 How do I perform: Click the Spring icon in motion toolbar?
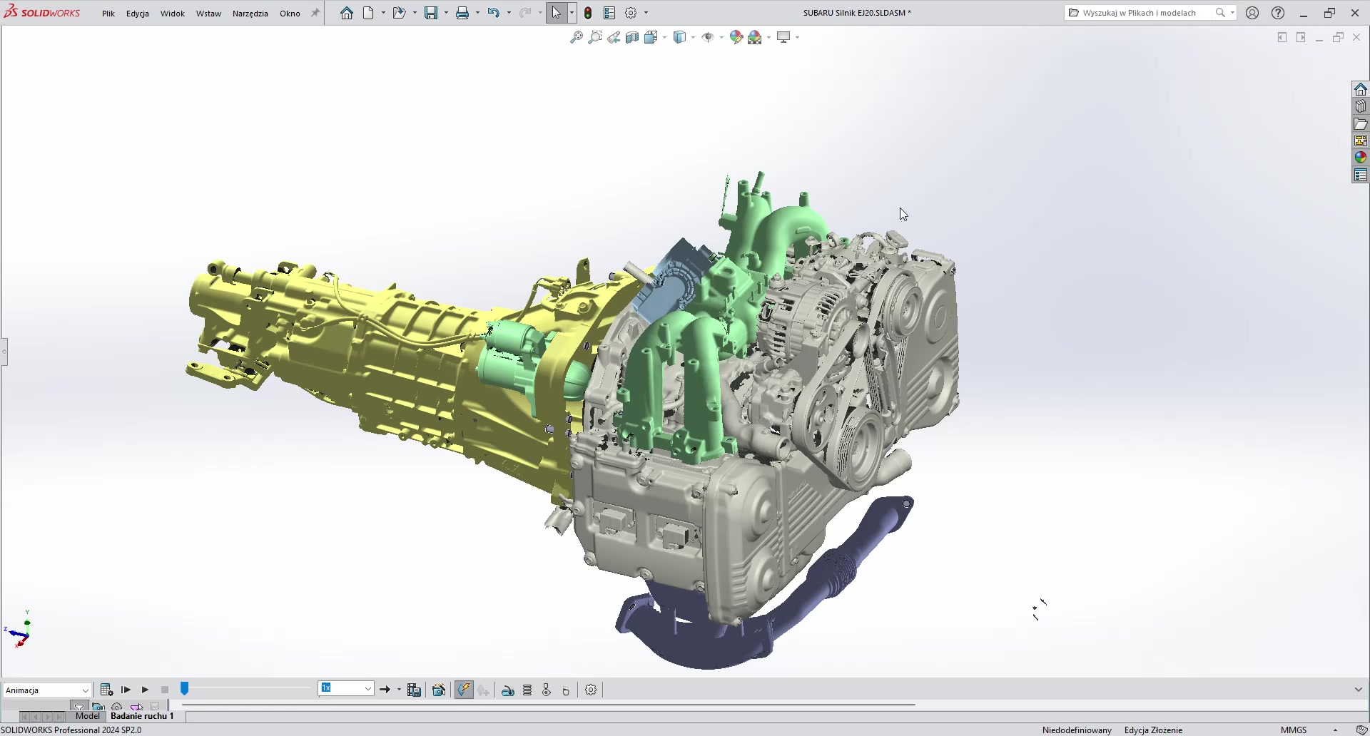point(527,690)
